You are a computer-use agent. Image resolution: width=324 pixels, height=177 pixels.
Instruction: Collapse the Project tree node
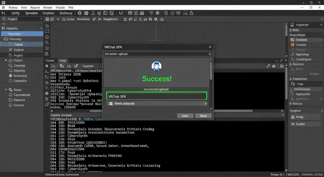[6, 60]
